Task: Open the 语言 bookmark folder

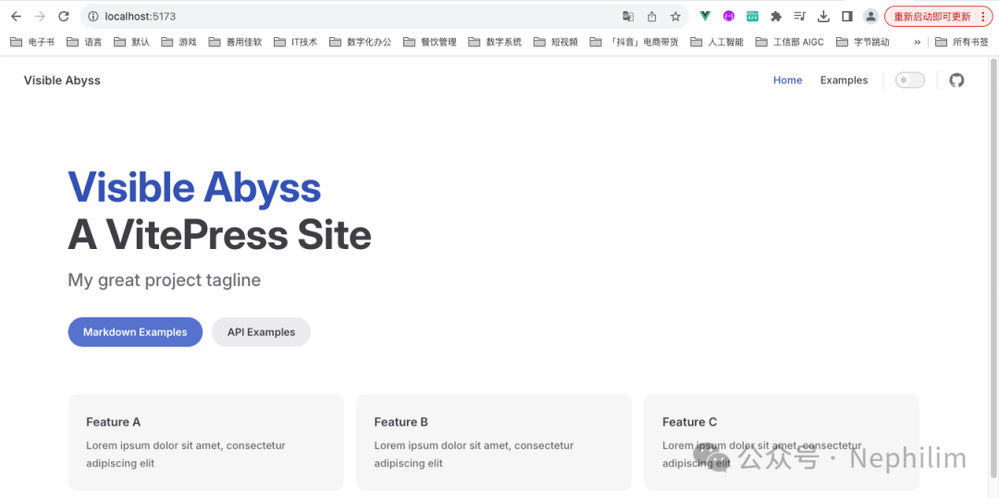Action: coord(83,42)
